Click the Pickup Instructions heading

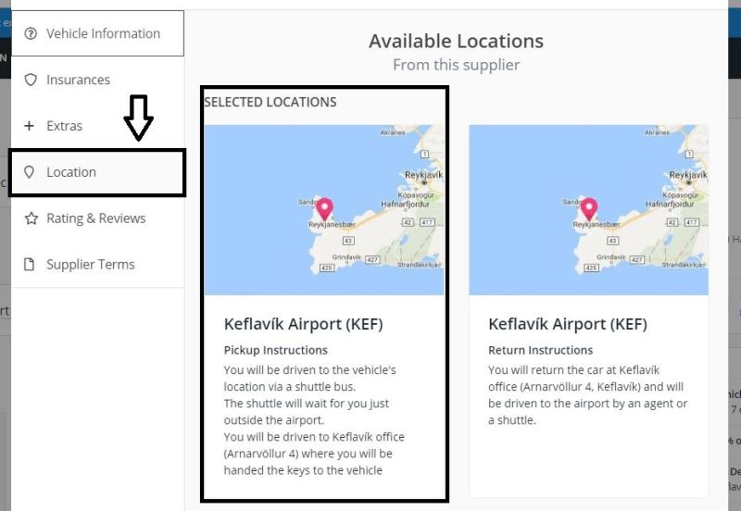click(x=275, y=350)
